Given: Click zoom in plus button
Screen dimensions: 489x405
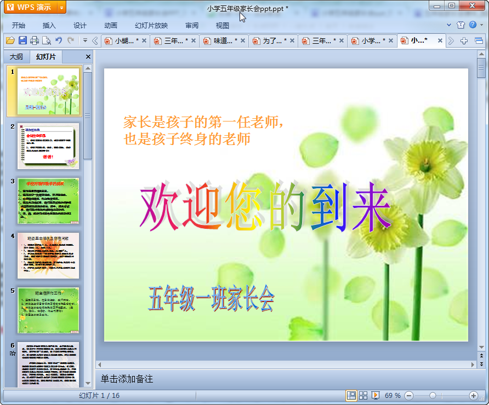Looking at the screenshot, I should (474, 396).
